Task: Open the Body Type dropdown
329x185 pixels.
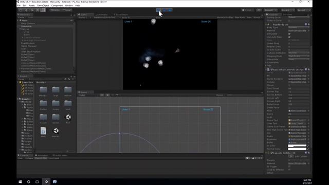Action: click(299, 27)
